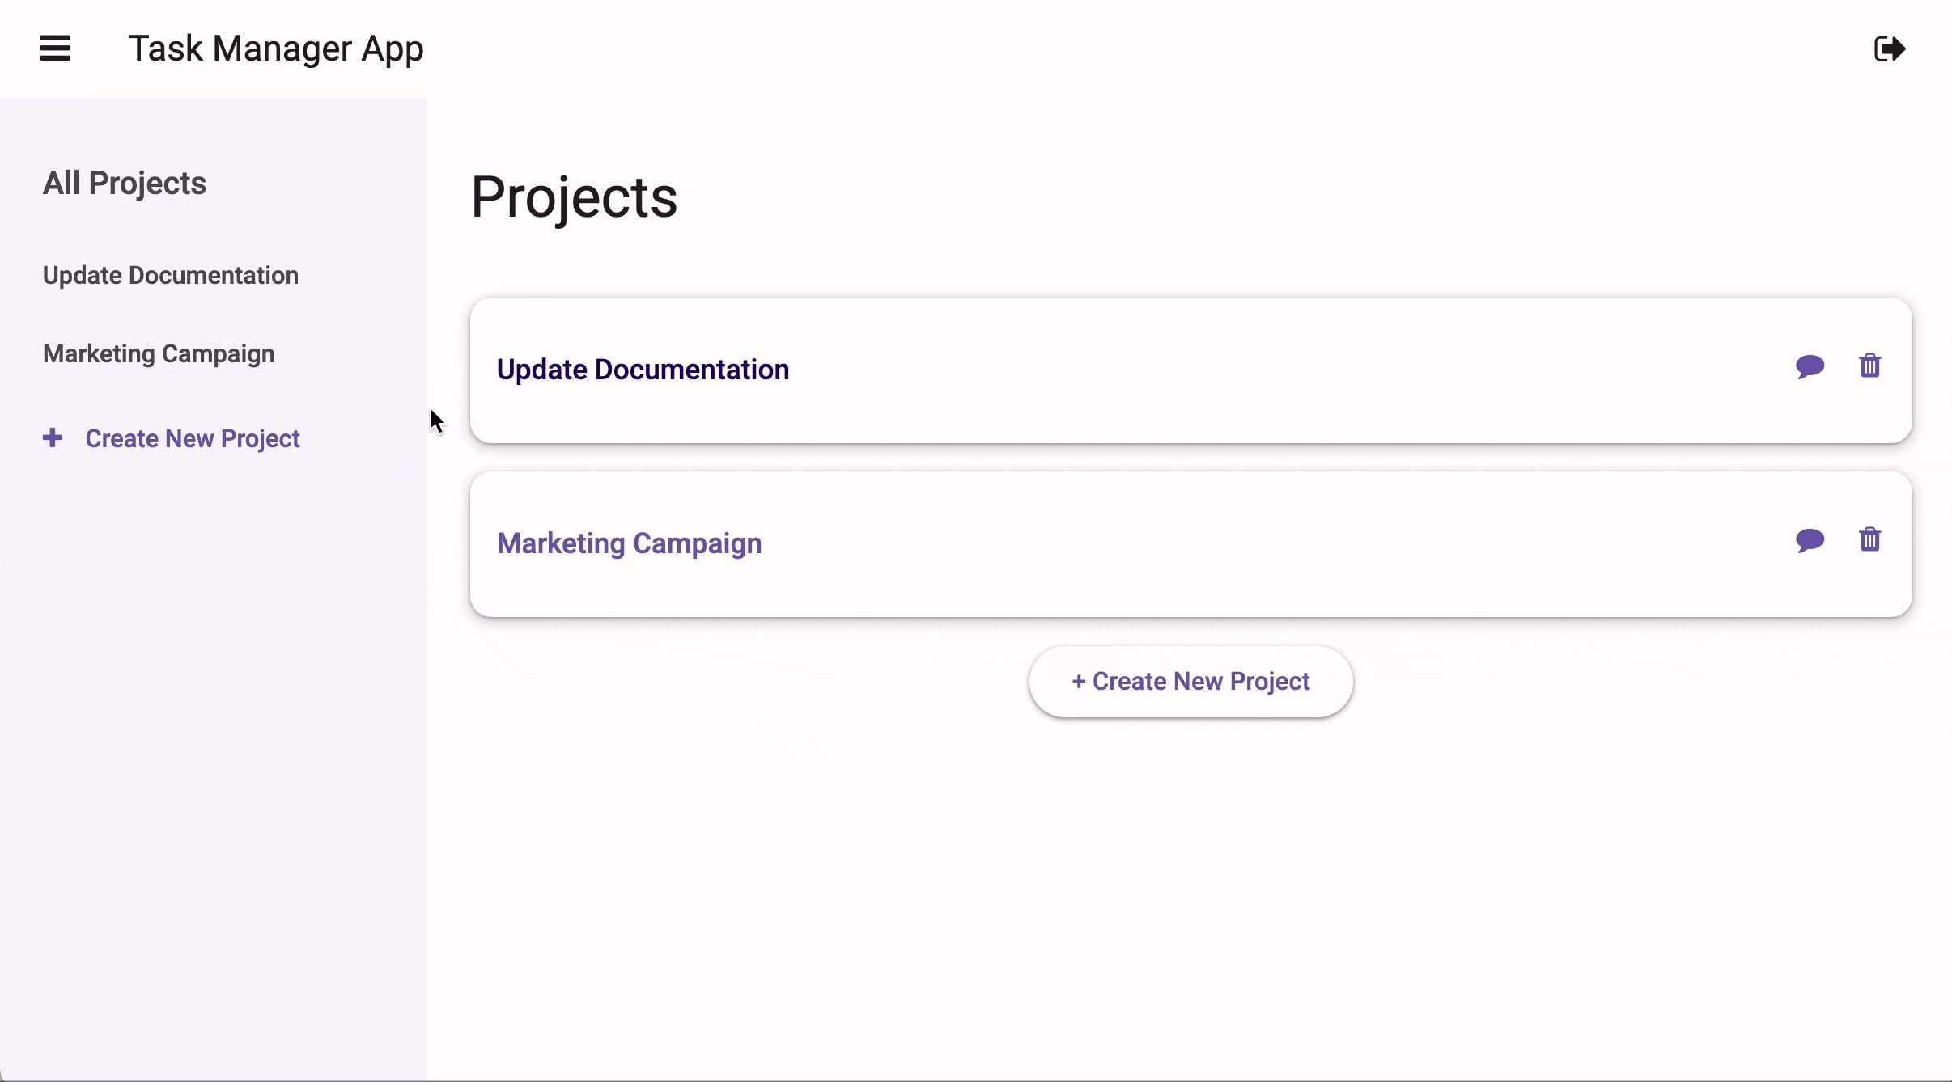The width and height of the screenshot is (1952, 1082).
Task: Click the delete icon on Marketing Campaign
Action: tap(1869, 539)
